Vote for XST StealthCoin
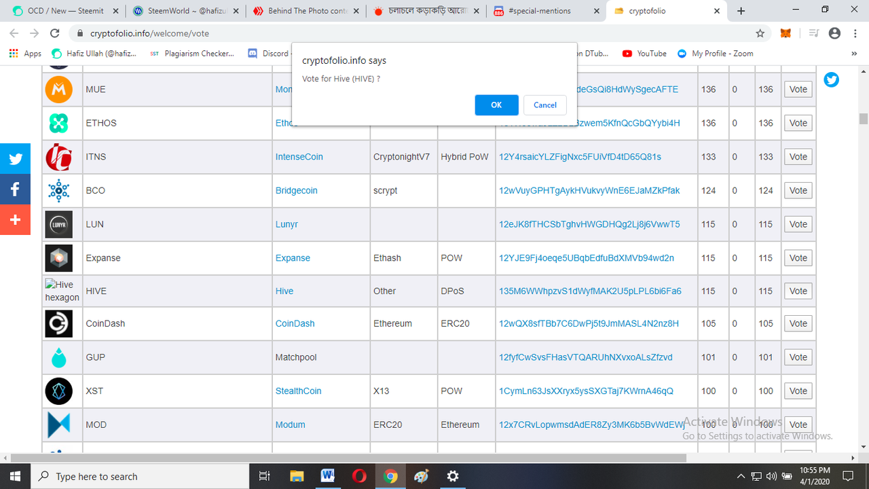 798,391
